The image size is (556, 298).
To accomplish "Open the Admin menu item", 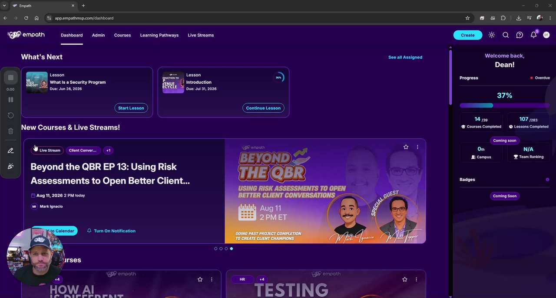I will (98, 35).
